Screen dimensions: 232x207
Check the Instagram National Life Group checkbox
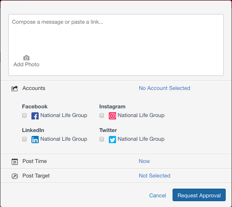[101, 115]
